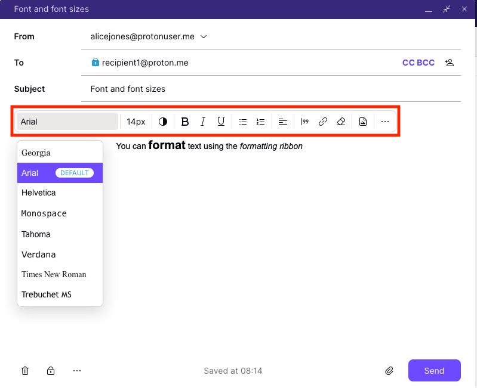477x388 pixels.
Task: Insert an unordered bullet list
Action: pyautogui.click(x=243, y=122)
